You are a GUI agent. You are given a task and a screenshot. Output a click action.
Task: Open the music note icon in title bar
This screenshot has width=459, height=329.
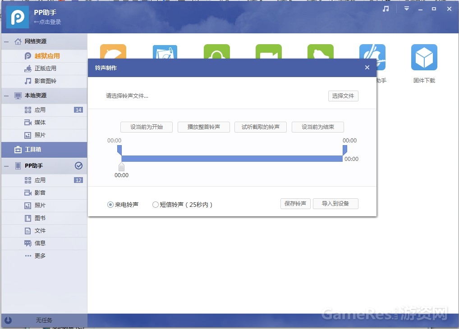pos(386,9)
